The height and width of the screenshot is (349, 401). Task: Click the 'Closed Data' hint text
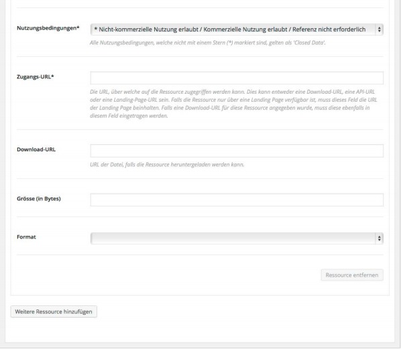[x=207, y=43]
